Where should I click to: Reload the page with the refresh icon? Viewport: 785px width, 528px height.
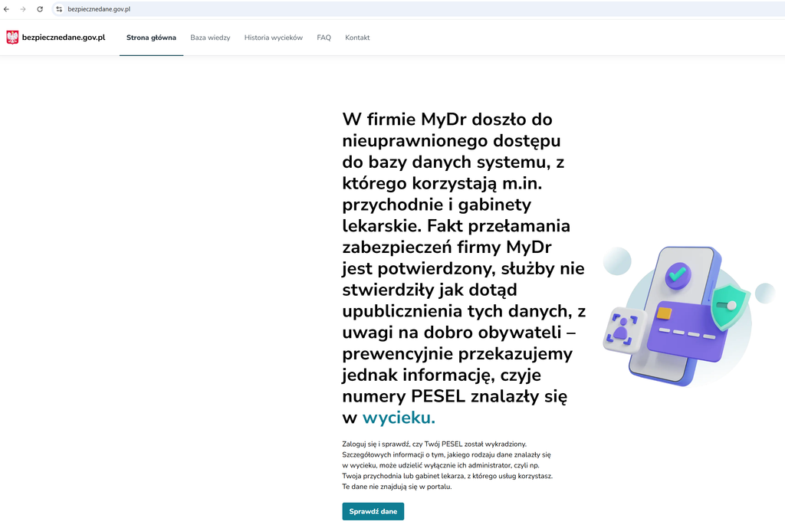pyautogui.click(x=40, y=9)
